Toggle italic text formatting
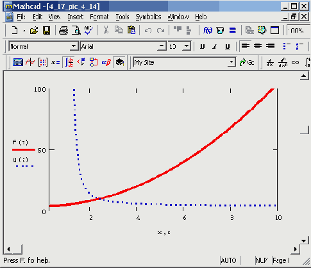This screenshot has height=268, width=311. click(215, 46)
